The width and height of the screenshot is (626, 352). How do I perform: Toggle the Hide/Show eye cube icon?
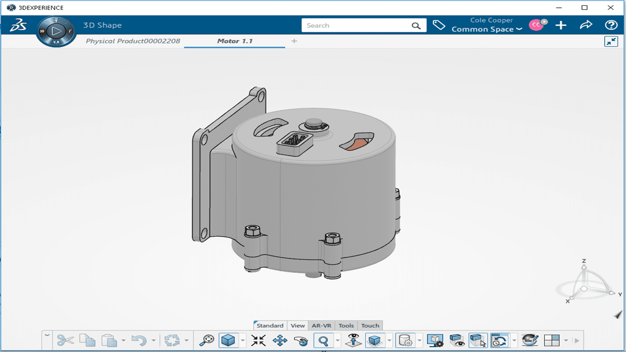456,340
